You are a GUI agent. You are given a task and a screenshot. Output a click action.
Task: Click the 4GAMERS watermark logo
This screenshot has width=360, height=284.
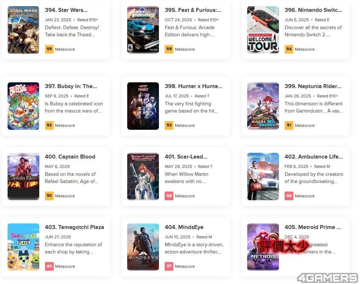tap(328, 278)
